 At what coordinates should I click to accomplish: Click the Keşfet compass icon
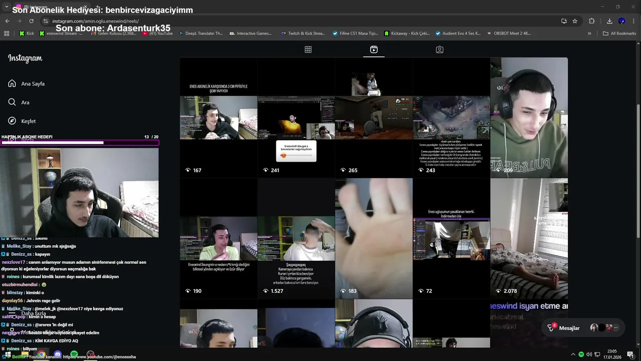[12, 121]
